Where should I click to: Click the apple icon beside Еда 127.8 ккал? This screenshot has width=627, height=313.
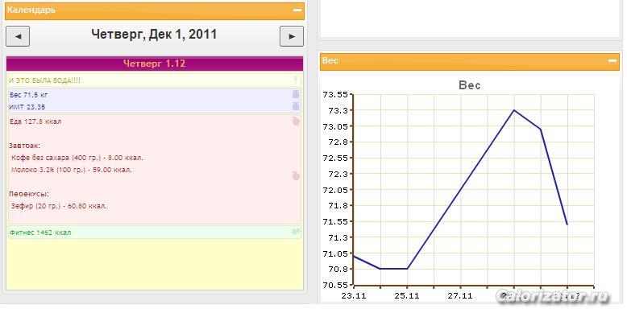[x=296, y=121]
